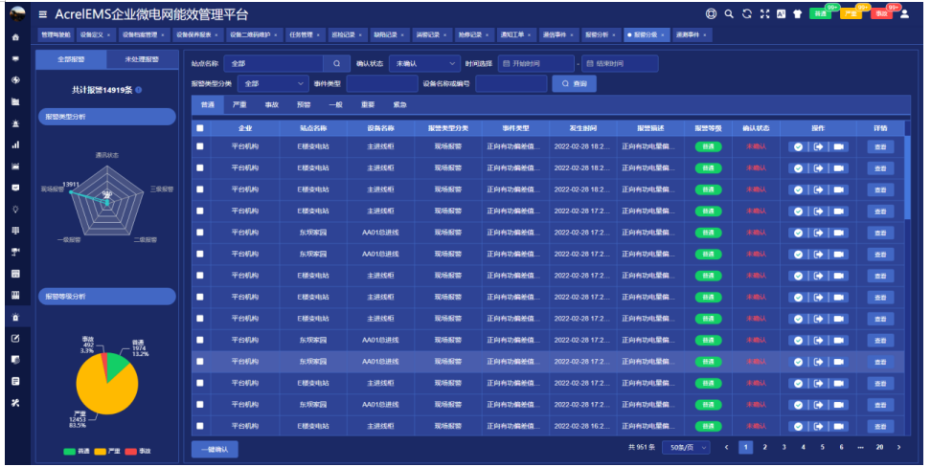Open the bar chart icon in sidebar
This screenshot has width=931, height=467.
point(15,145)
